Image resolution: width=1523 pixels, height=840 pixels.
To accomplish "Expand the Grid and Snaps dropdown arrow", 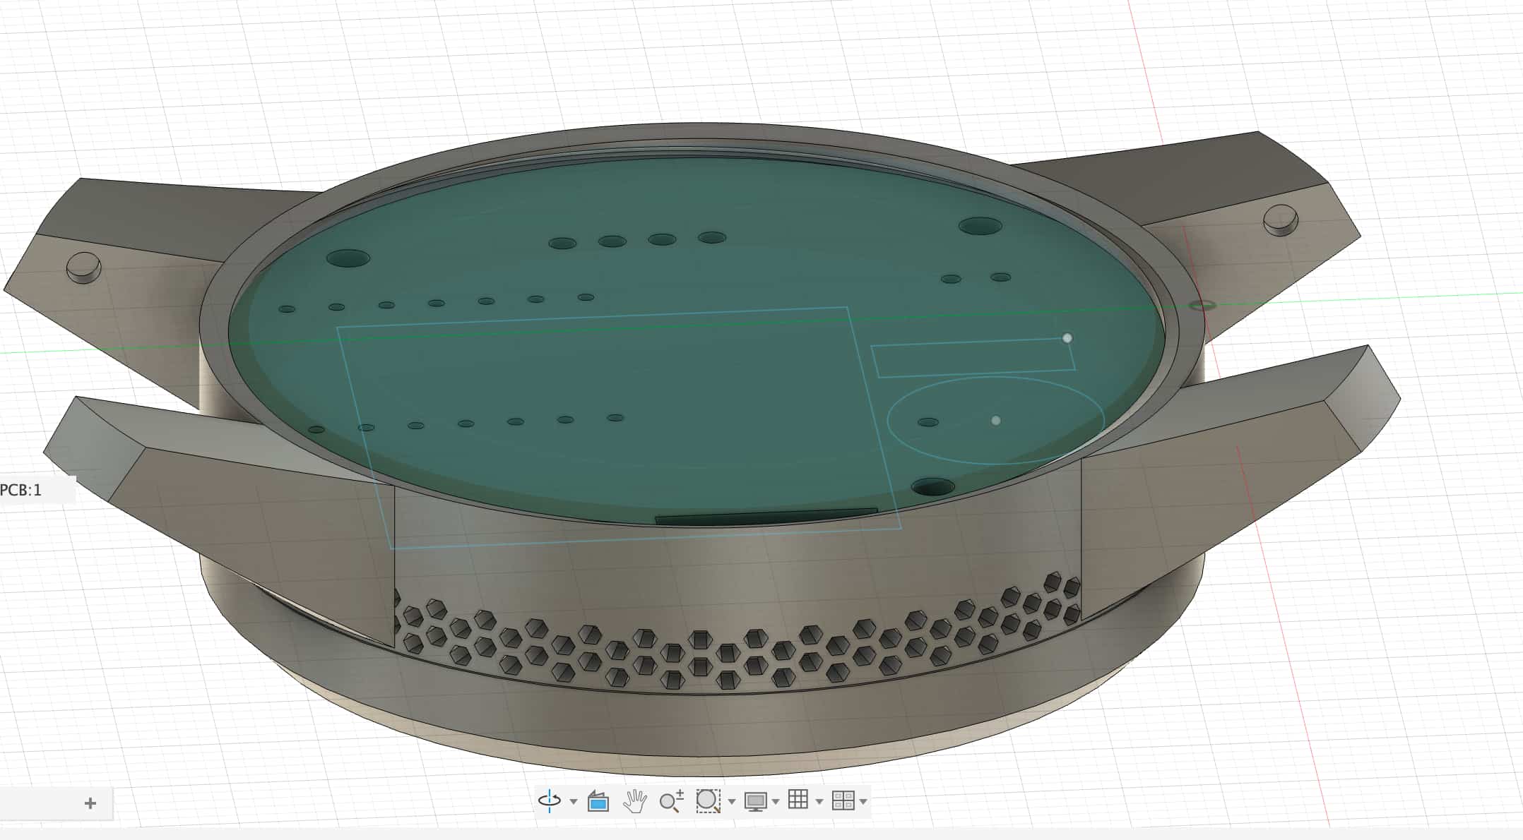I will (x=819, y=802).
